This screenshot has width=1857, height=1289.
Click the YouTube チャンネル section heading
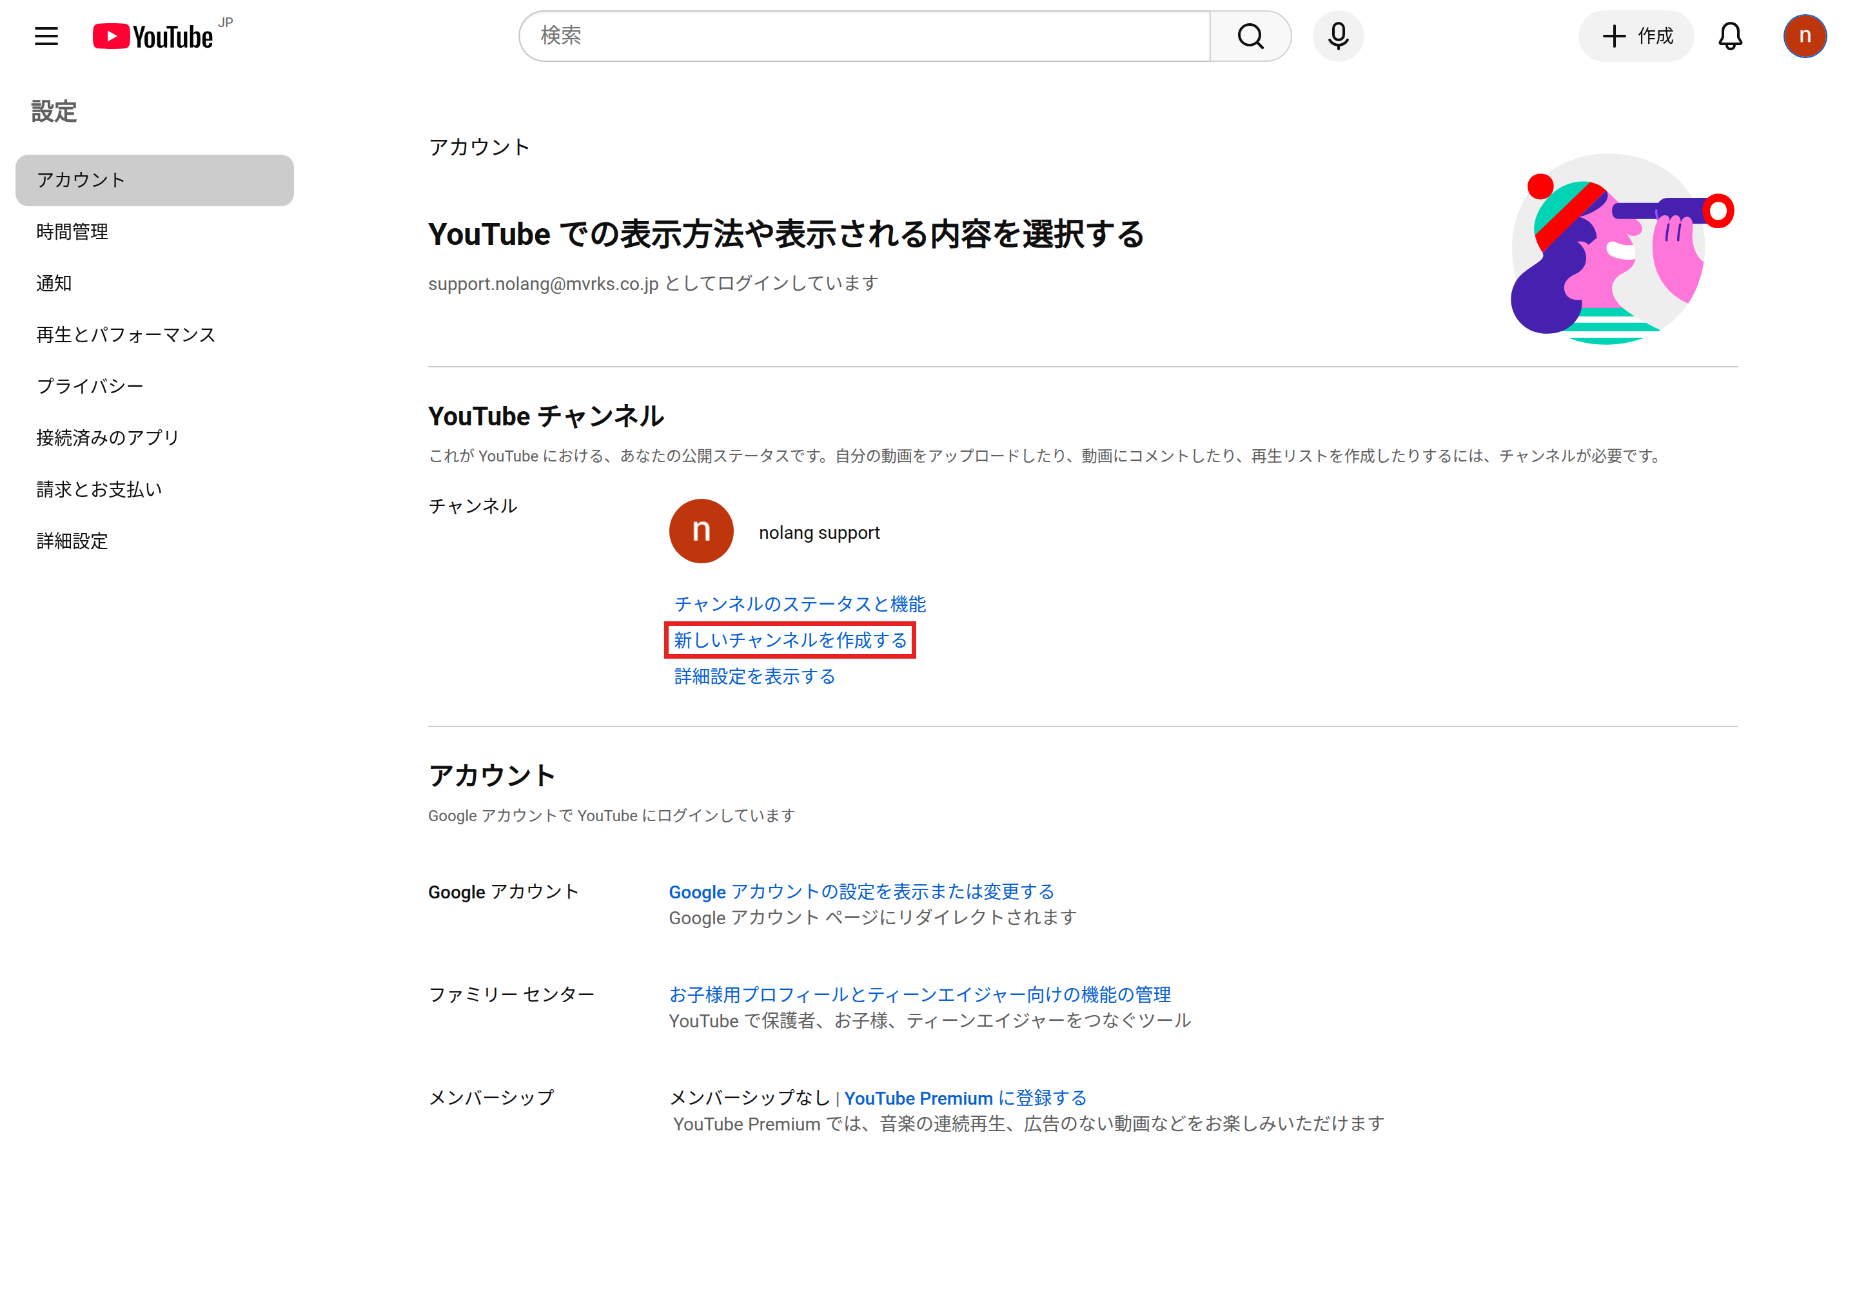[545, 417]
